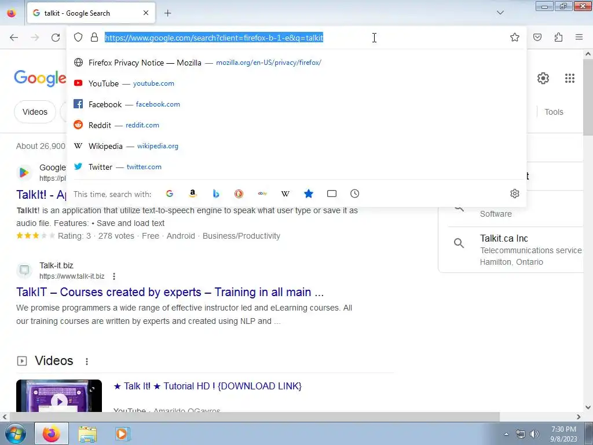
Task: Open TalkIt! app result title link
Action: click(x=41, y=195)
